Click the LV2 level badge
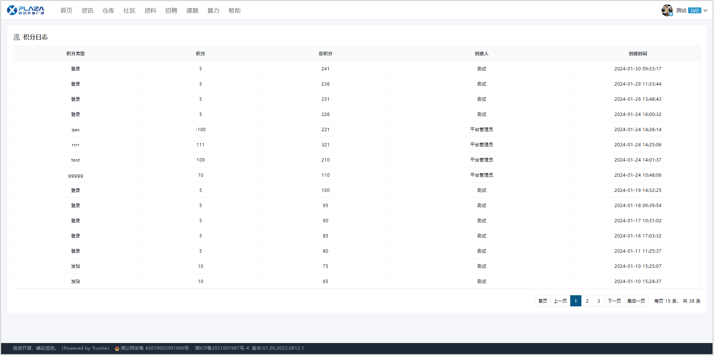 pos(694,10)
